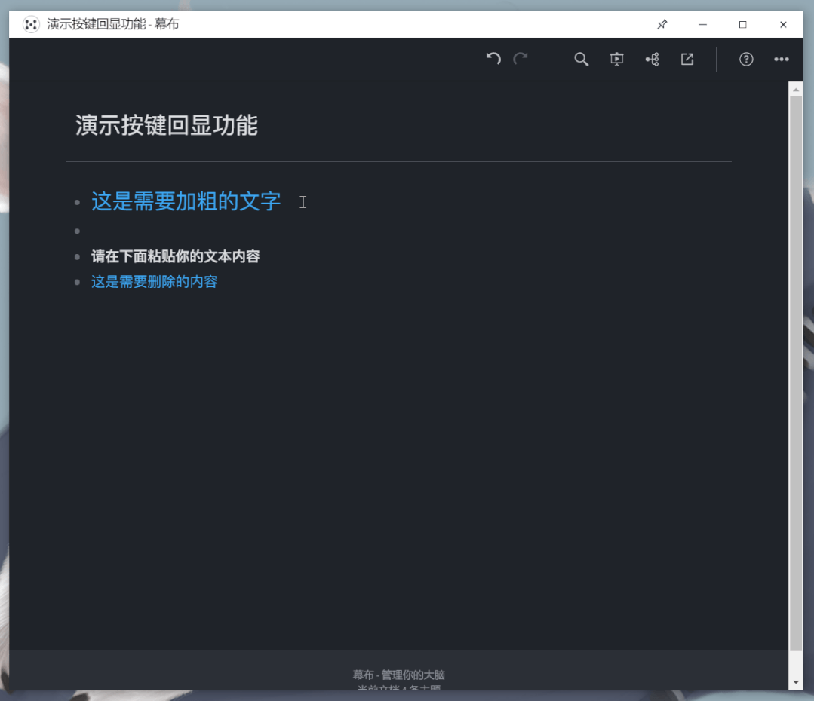Click the scrollbar up arrow

coord(795,90)
